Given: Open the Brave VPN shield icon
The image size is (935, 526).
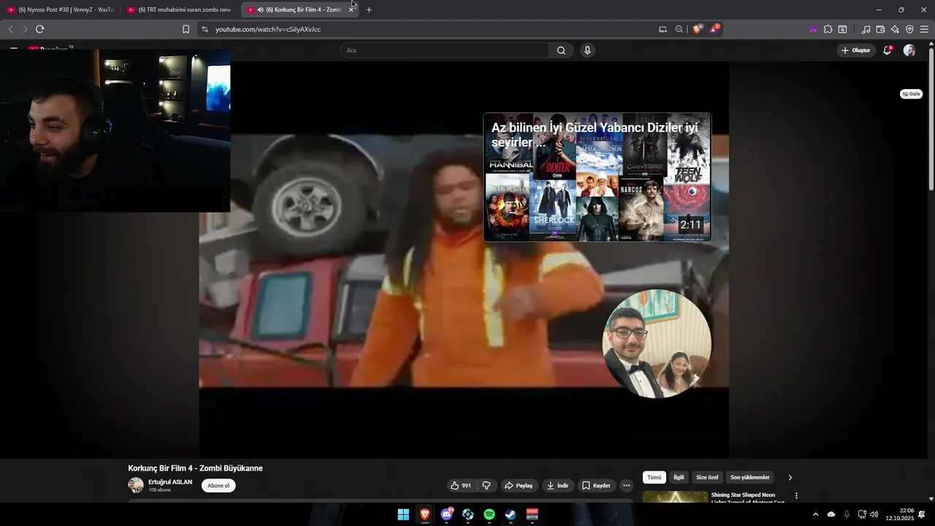Looking at the screenshot, I should 909,29.
